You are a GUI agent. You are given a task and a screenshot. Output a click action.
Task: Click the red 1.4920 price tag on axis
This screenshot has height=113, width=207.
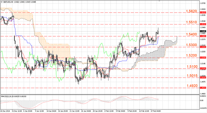pyautogui.click(x=203, y=88)
